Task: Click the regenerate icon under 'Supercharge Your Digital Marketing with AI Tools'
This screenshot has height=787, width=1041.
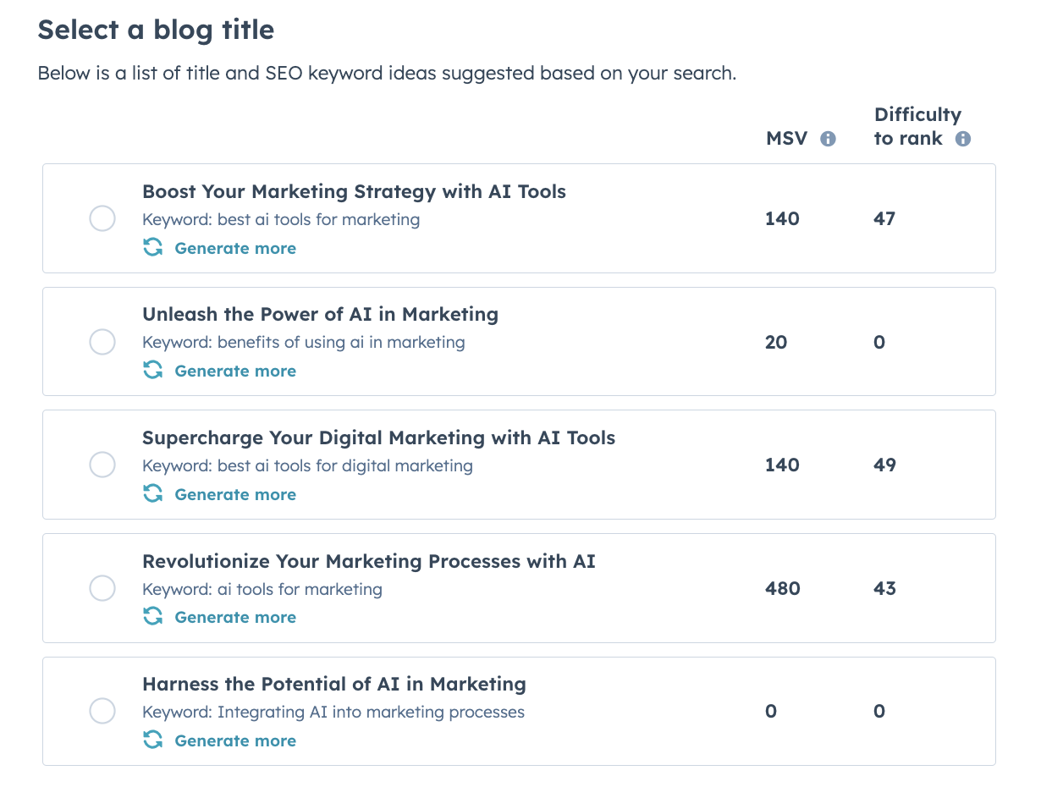Action: [x=153, y=493]
